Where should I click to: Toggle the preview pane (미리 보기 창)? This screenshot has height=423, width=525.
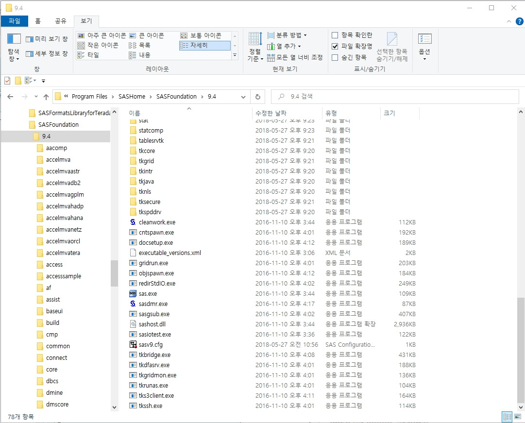coord(47,39)
